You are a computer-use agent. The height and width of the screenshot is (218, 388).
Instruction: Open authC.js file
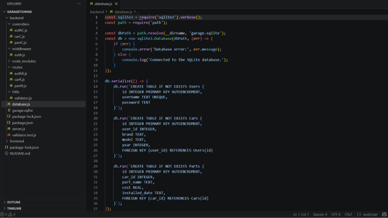21,30
